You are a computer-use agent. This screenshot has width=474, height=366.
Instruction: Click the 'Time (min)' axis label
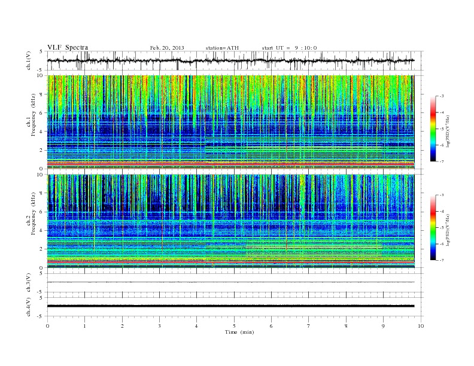[239, 332]
